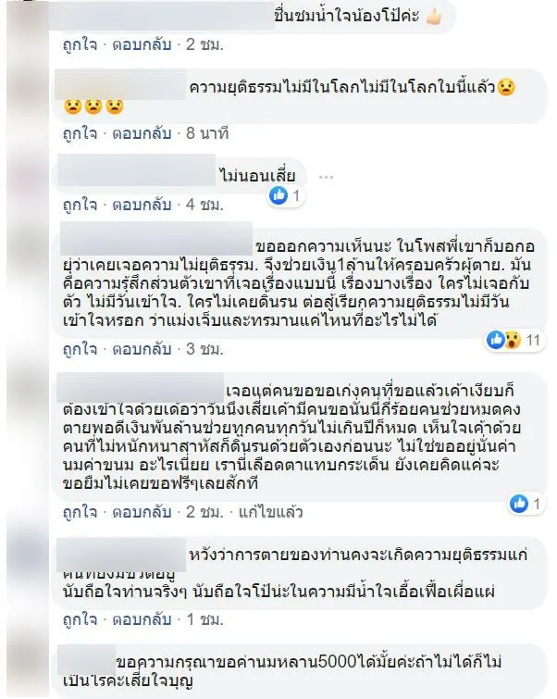Viewport: 557px width, 699px height.
Task: Reply to the comment posted 3 ชม. ago
Action: [x=142, y=349]
